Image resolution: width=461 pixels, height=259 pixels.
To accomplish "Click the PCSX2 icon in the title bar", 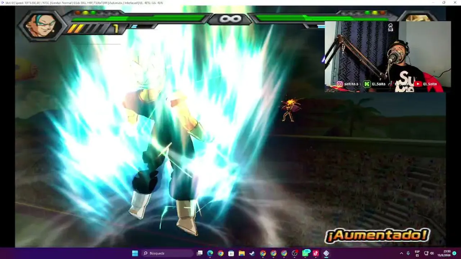I will pos(3,3).
